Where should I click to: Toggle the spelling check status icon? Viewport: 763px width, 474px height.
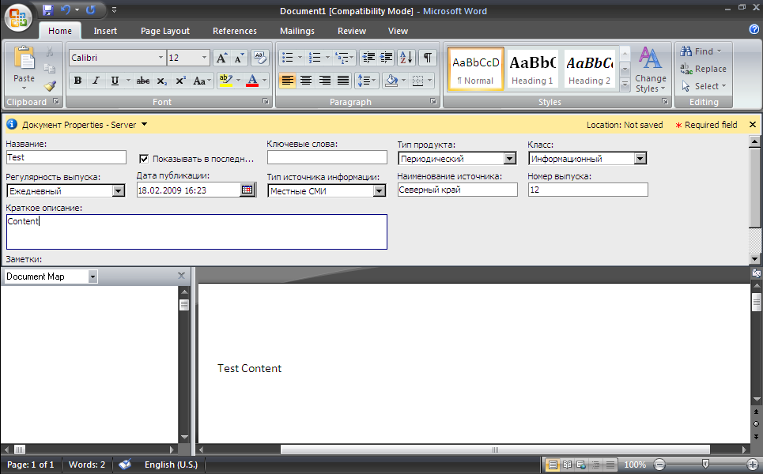125,465
